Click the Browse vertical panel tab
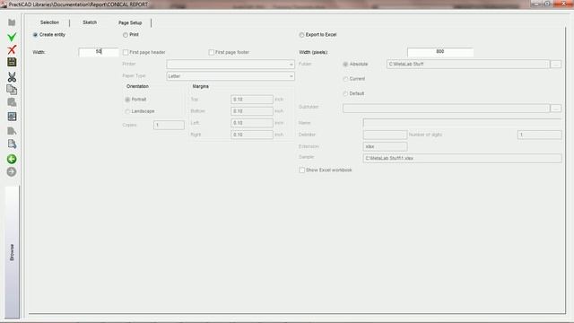The height and width of the screenshot is (323, 574). [x=12, y=252]
